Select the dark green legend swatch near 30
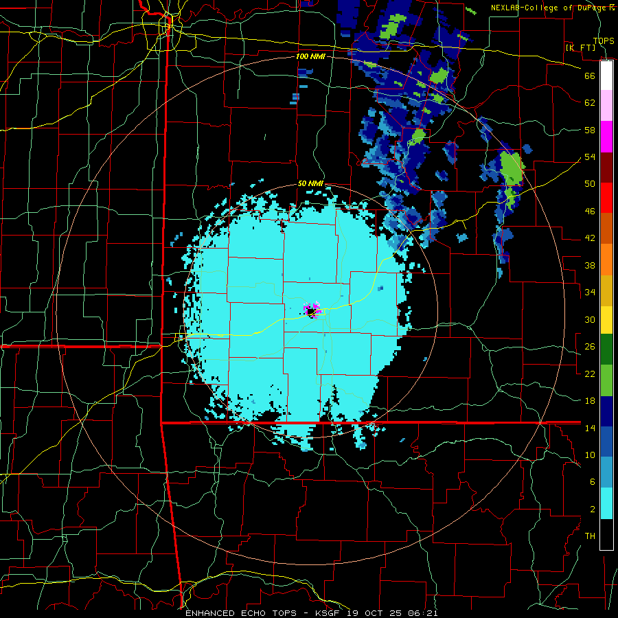This screenshot has height=618, width=618. tap(606, 350)
